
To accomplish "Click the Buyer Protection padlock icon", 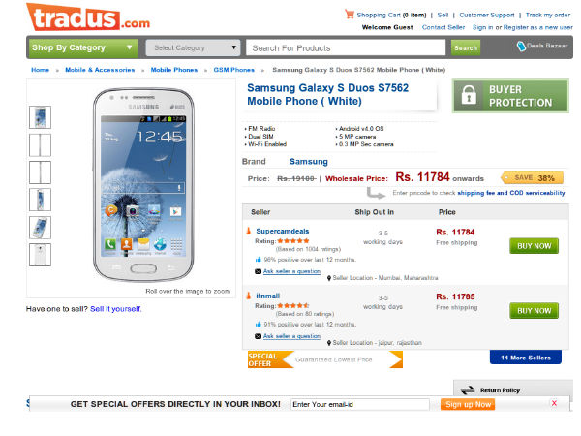I will 469,96.
